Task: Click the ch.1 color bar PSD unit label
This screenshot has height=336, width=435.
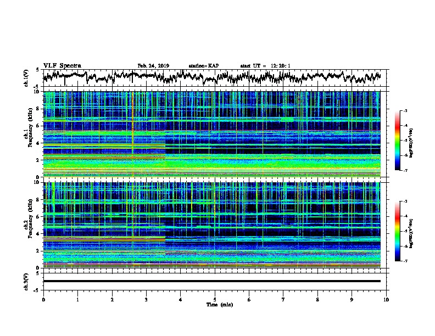Action: (x=411, y=143)
